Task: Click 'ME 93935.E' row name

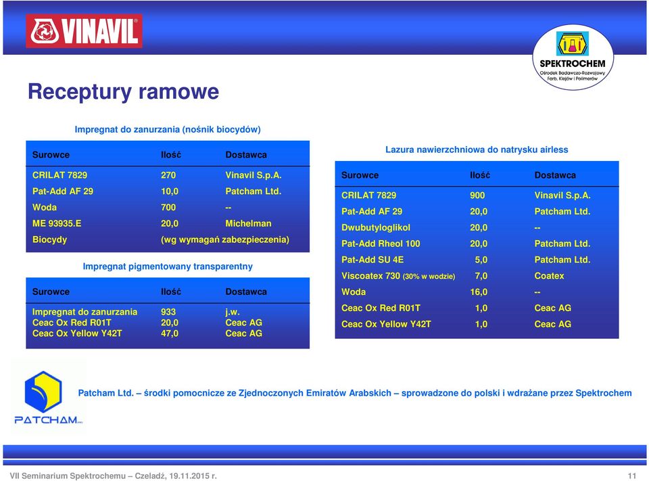Action: coord(57,223)
